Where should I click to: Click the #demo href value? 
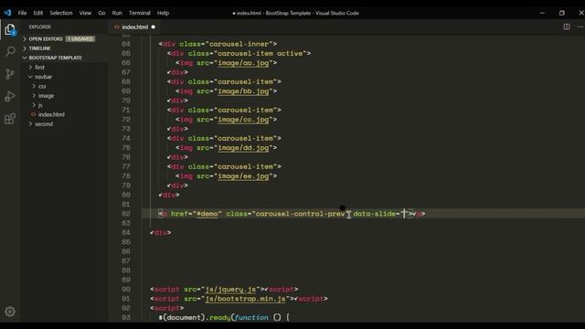click(207, 214)
